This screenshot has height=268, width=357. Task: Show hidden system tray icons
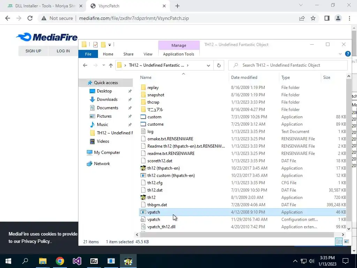click(x=295, y=261)
